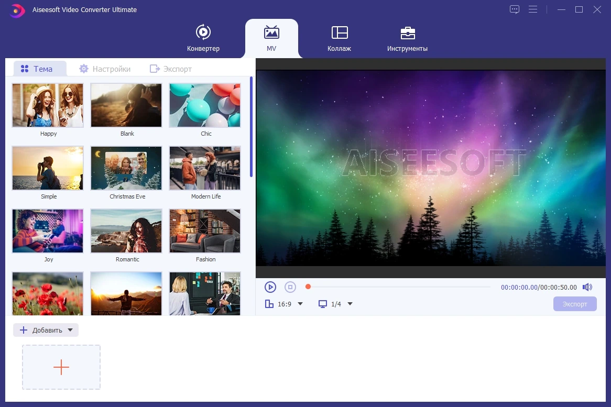
Task: Open the Настройки sub-tab
Action: click(105, 69)
